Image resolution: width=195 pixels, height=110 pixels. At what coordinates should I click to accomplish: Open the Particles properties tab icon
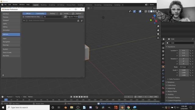coord(163,74)
